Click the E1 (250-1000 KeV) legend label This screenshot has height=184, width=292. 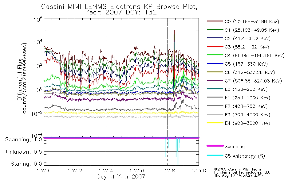(247, 98)
